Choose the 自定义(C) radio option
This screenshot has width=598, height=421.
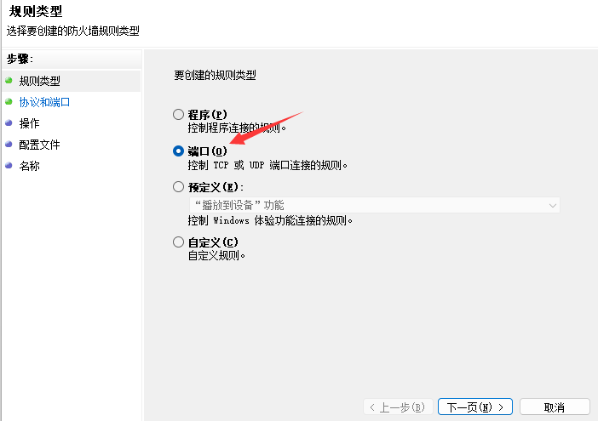point(178,242)
